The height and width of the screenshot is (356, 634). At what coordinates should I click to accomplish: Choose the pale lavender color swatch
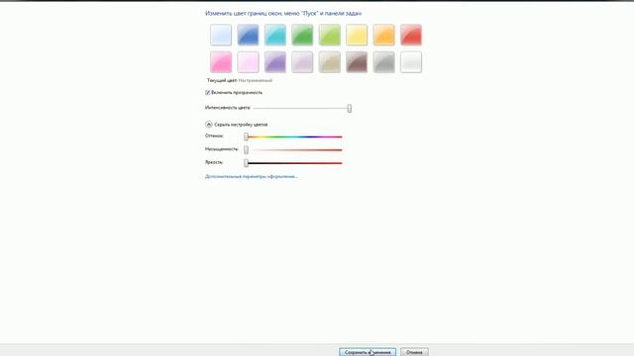point(302,61)
